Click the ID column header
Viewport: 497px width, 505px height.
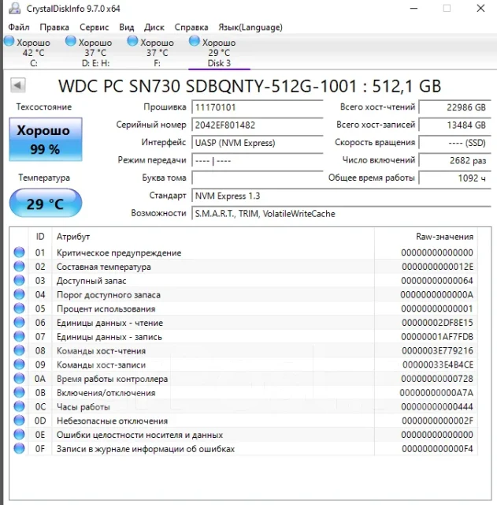point(40,237)
